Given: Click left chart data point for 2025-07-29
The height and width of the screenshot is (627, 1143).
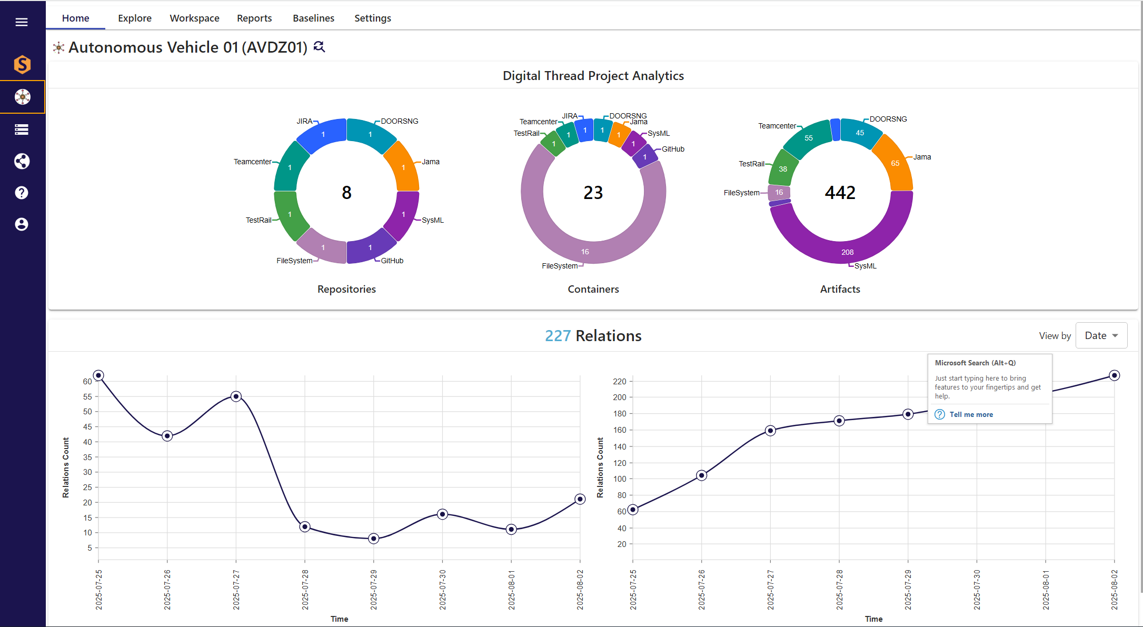Looking at the screenshot, I should click(374, 539).
